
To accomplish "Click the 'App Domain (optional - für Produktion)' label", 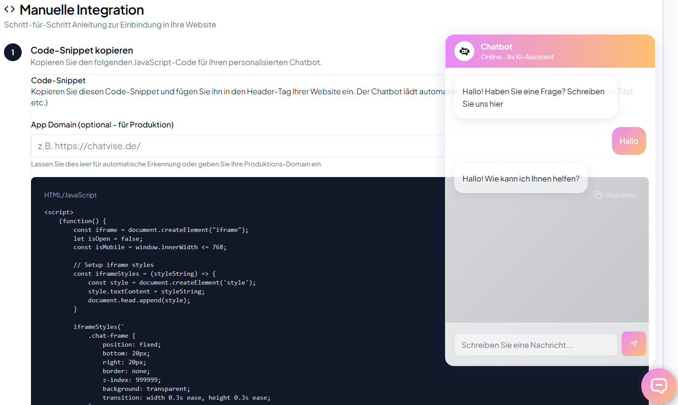I will click(x=102, y=125).
